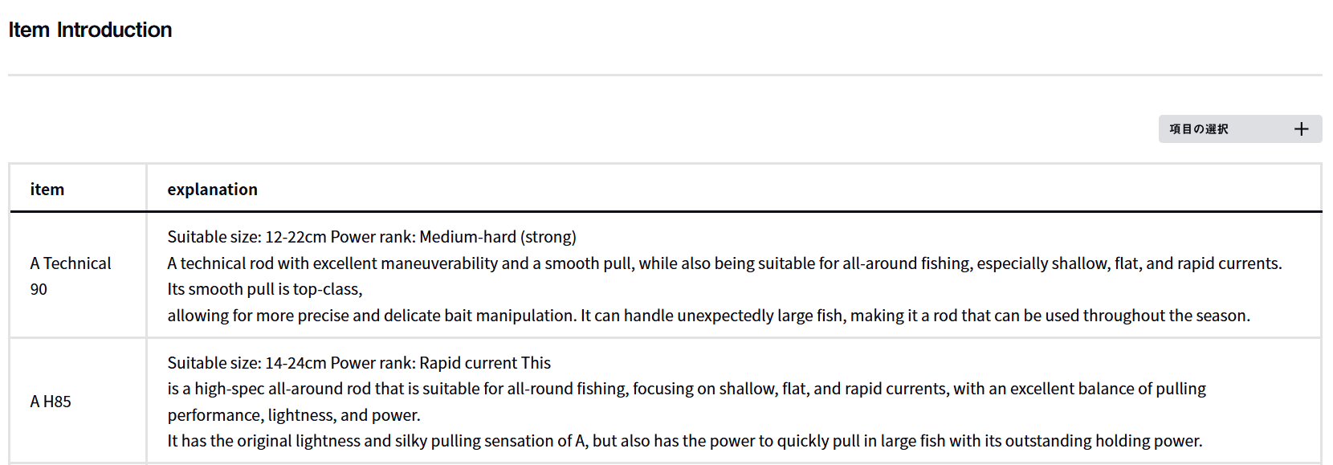The width and height of the screenshot is (1333, 465).
Task: Click 'Its smooth pull is top-class' text
Action: [x=265, y=289]
